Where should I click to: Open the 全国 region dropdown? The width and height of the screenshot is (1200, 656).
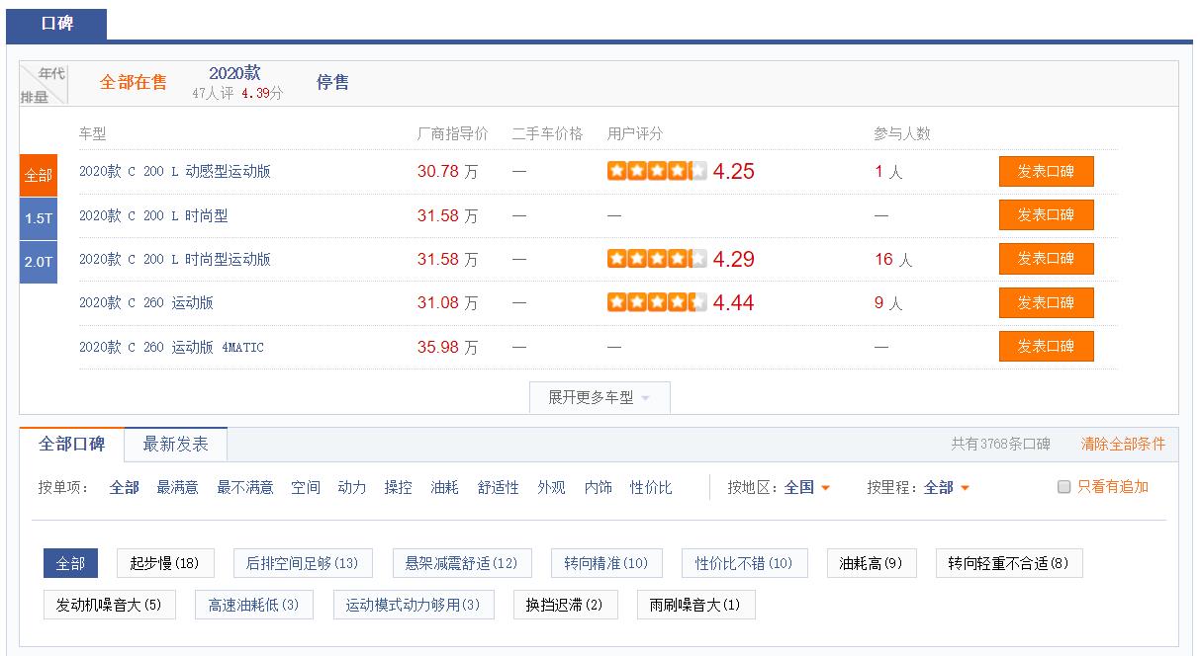803,486
